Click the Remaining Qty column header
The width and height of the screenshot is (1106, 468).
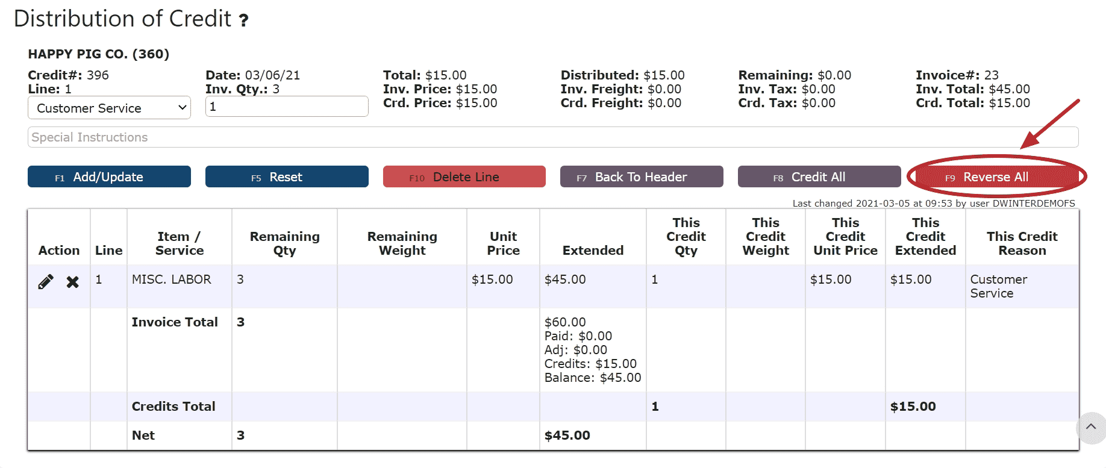(x=284, y=243)
